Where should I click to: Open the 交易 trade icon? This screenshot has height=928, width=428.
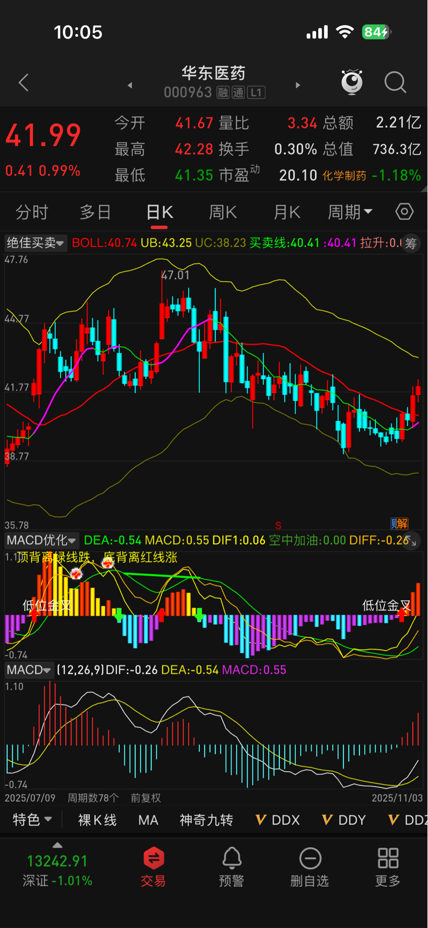click(x=154, y=867)
